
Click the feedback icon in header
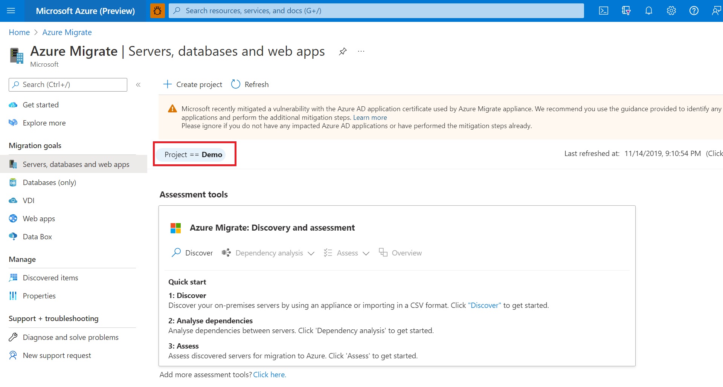(x=716, y=11)
